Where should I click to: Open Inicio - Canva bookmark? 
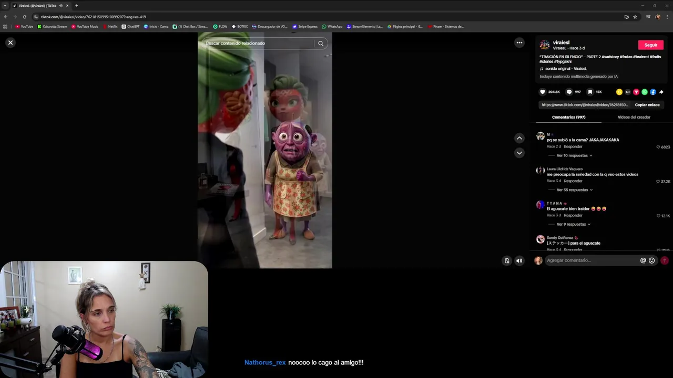156,26
